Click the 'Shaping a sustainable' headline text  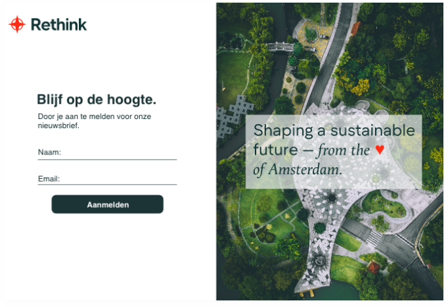[x=334, y=131]
